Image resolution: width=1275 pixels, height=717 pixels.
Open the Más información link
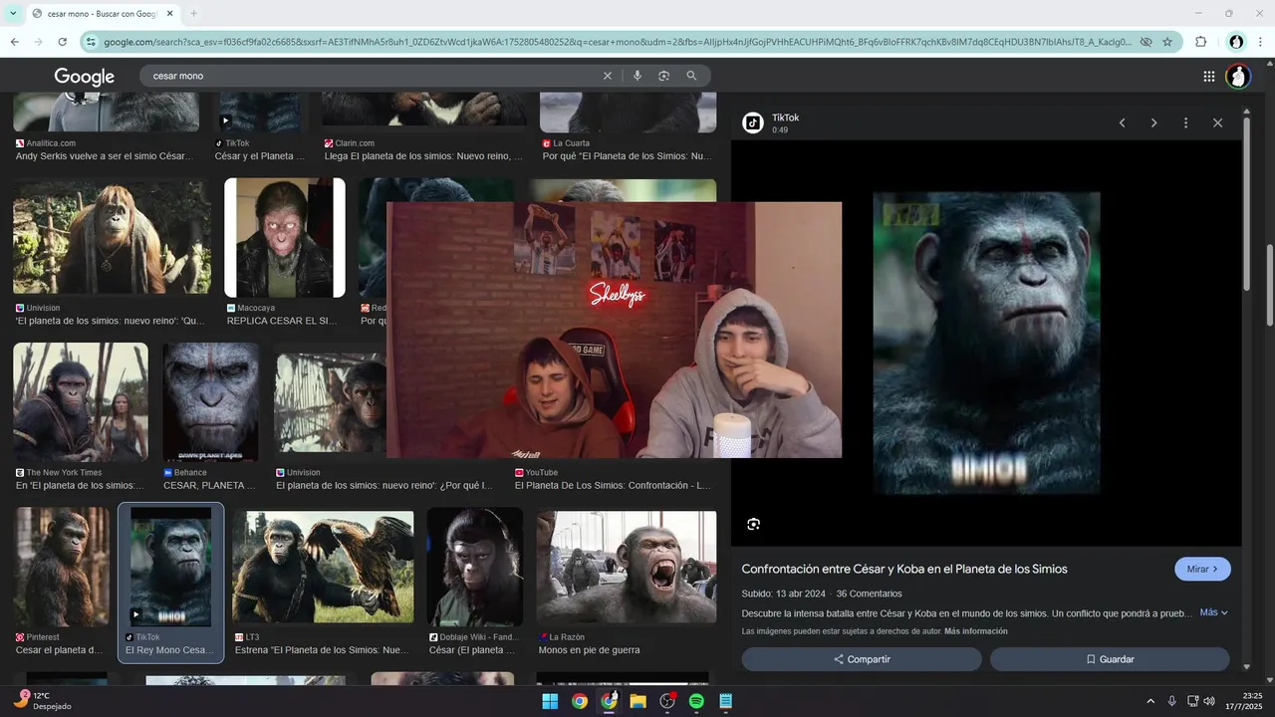click(x=976, y=631)
